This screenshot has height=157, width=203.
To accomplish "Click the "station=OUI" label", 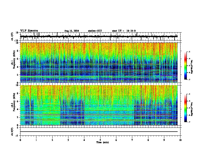I will (95, 31).
